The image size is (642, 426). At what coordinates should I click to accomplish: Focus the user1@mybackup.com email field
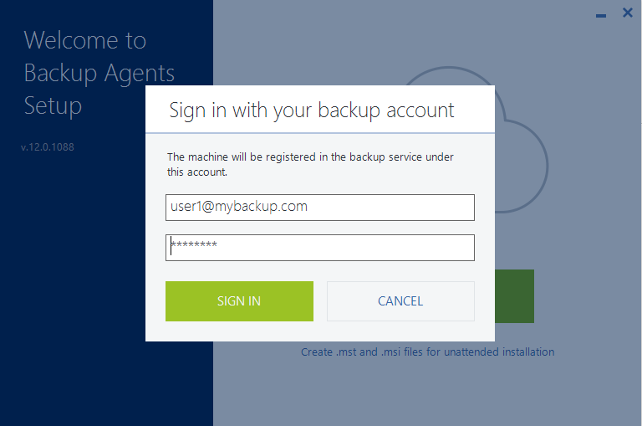(320, 208)
